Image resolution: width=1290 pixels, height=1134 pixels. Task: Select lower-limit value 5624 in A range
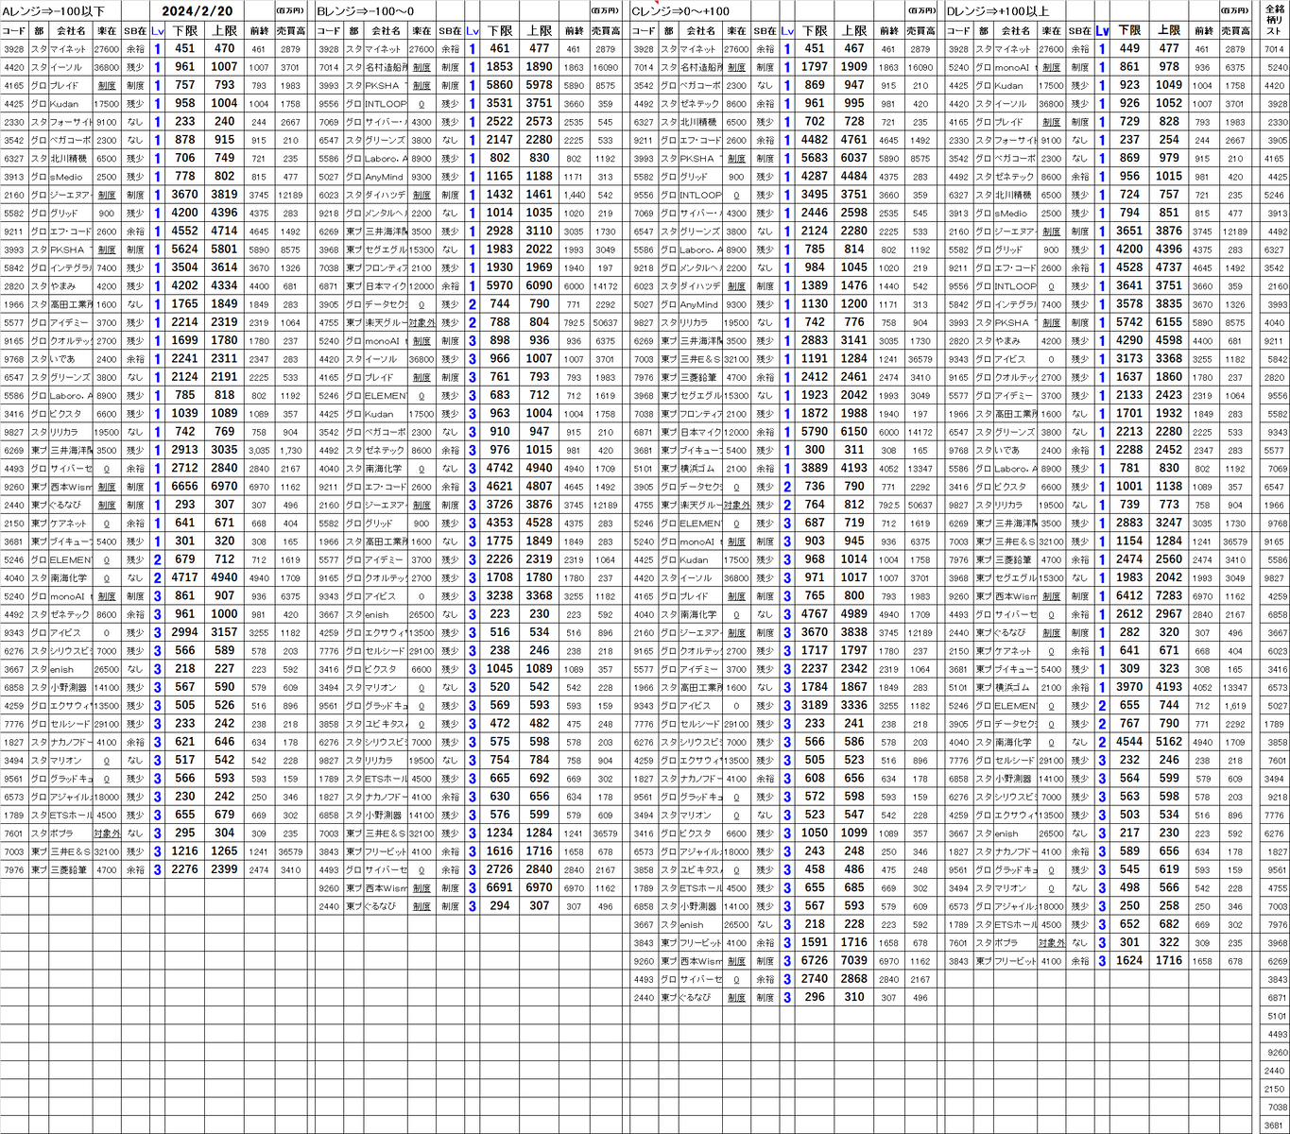[x=185, y=249]
